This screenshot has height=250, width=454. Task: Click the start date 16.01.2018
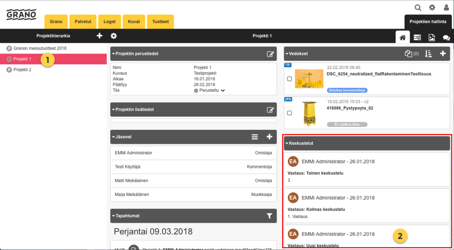pyautogui.click(x=204, y=78)
